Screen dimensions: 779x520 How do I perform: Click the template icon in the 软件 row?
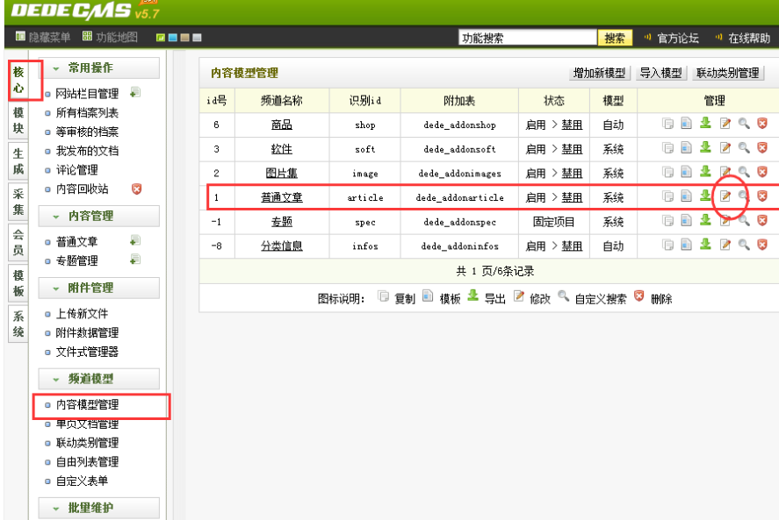pyautogui.click(x=686, y=147)
